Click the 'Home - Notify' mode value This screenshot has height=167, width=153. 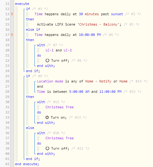coord(98,81)
